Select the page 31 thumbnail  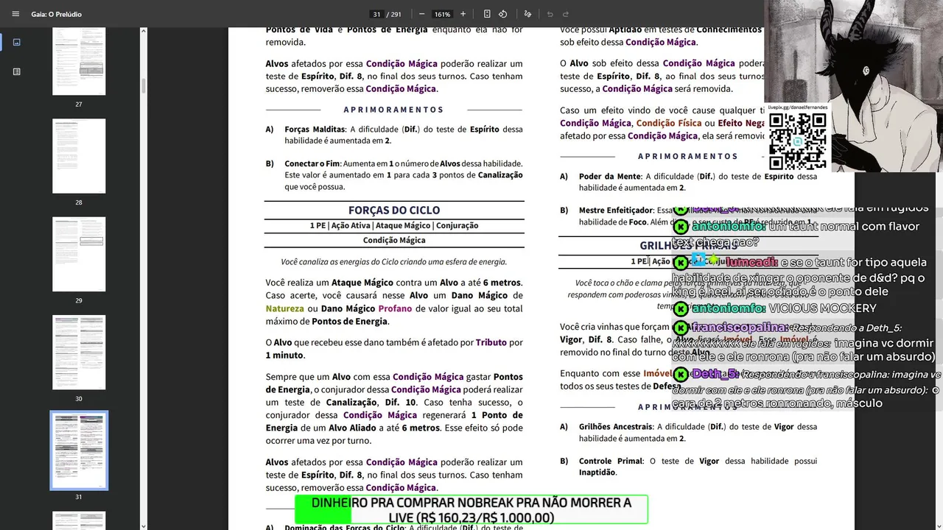tap(79, 451)
